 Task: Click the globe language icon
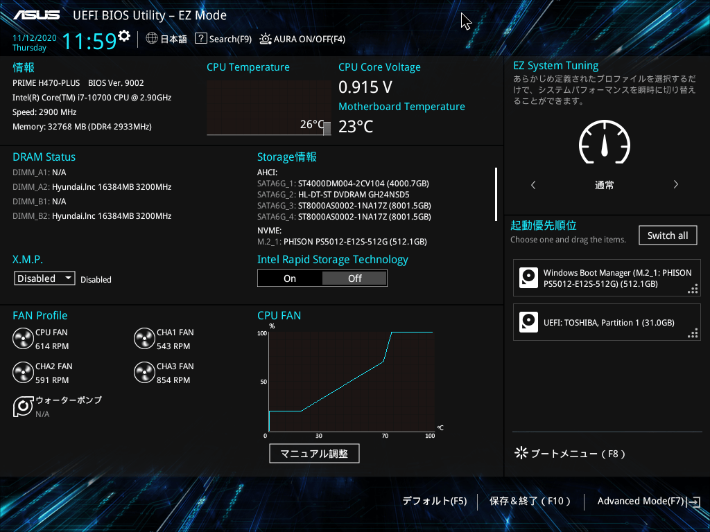152,39
